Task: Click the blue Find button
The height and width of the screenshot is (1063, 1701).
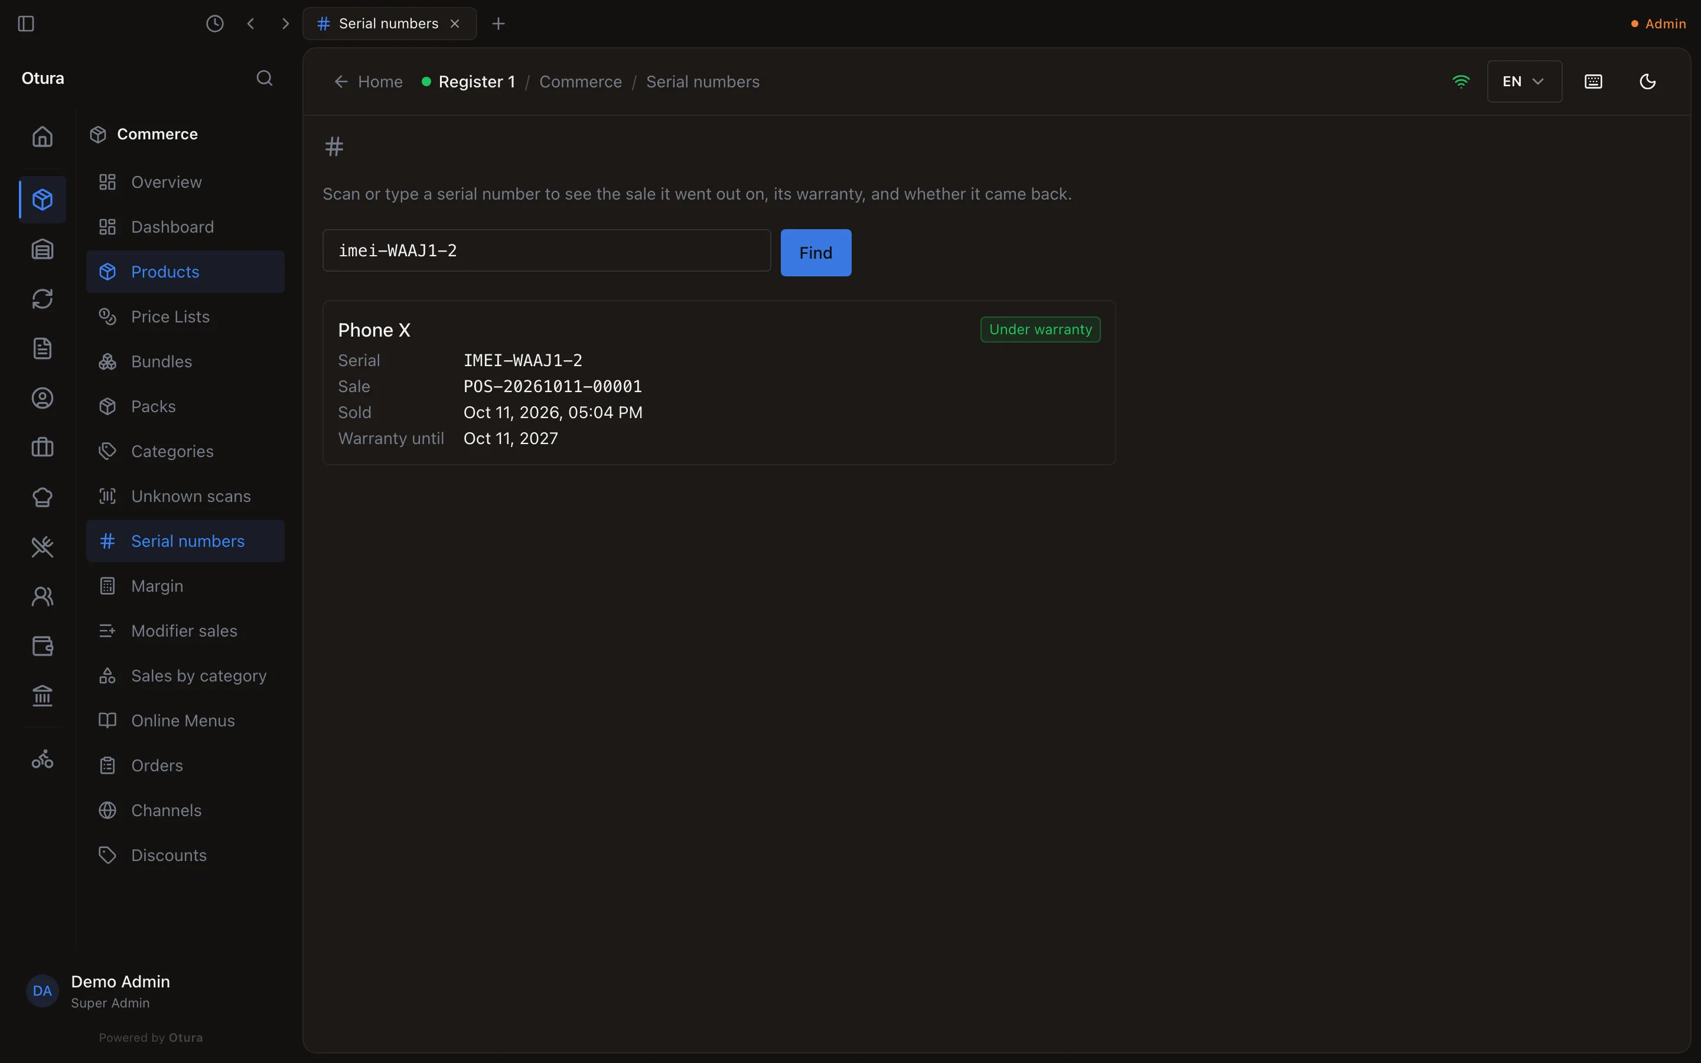Action: [815, 252]
